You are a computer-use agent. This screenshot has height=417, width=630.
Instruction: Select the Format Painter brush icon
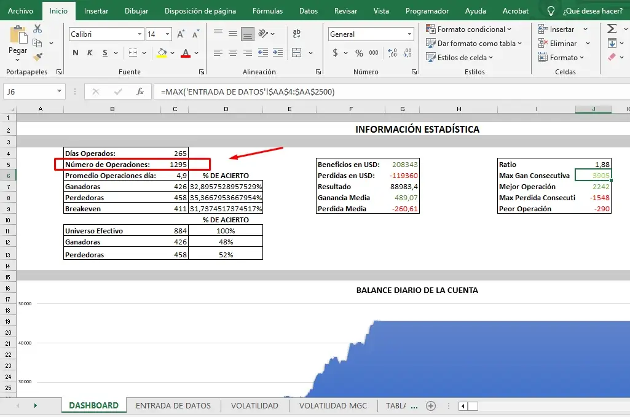coord(37,57)
